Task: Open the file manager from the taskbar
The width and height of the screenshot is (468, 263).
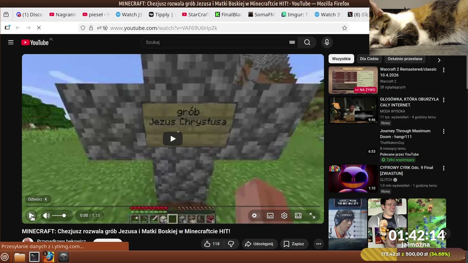Action: 20,257
